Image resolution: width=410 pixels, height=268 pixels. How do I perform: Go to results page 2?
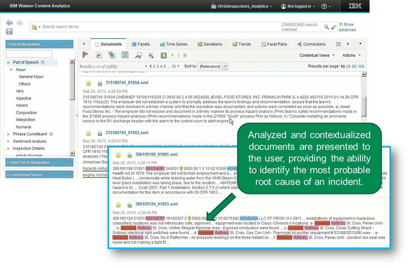154,67
